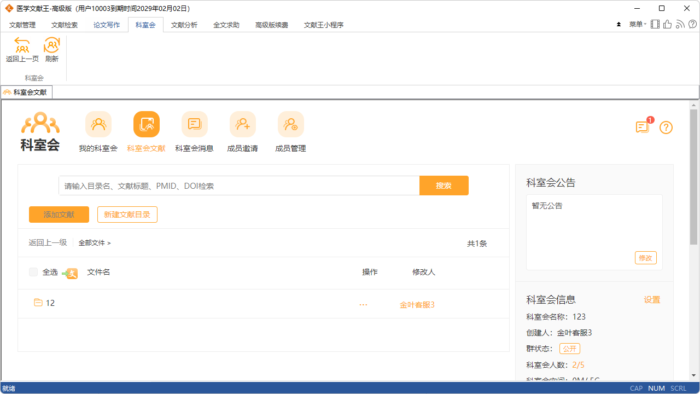Open the 我的科室会 panel icon

click(98, 124)
